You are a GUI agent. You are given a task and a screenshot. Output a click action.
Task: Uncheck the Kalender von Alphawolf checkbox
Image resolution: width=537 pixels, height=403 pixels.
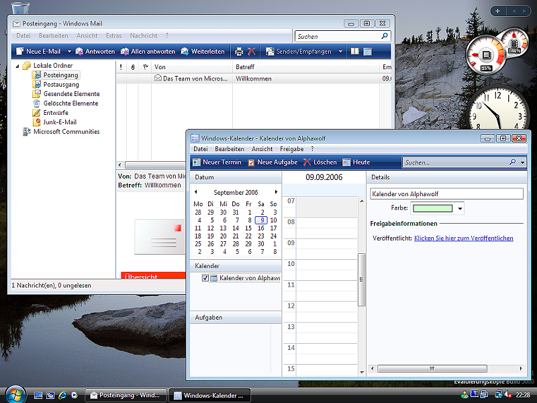(205, 277)
